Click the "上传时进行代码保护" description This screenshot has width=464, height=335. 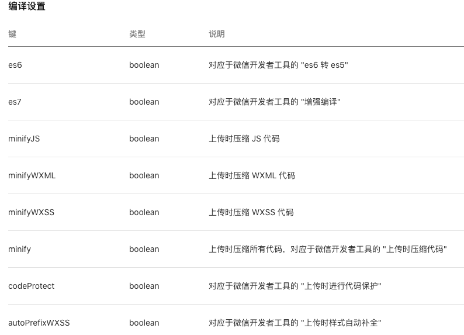pos(341,286)
